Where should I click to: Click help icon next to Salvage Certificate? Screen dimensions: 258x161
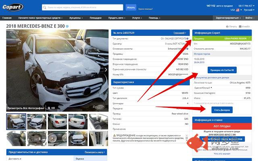187,39
